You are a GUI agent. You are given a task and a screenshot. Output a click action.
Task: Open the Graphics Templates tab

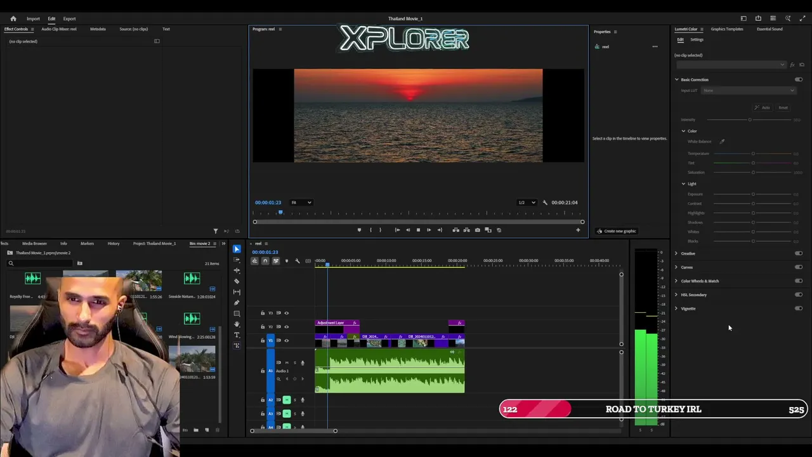pos(727,29)
